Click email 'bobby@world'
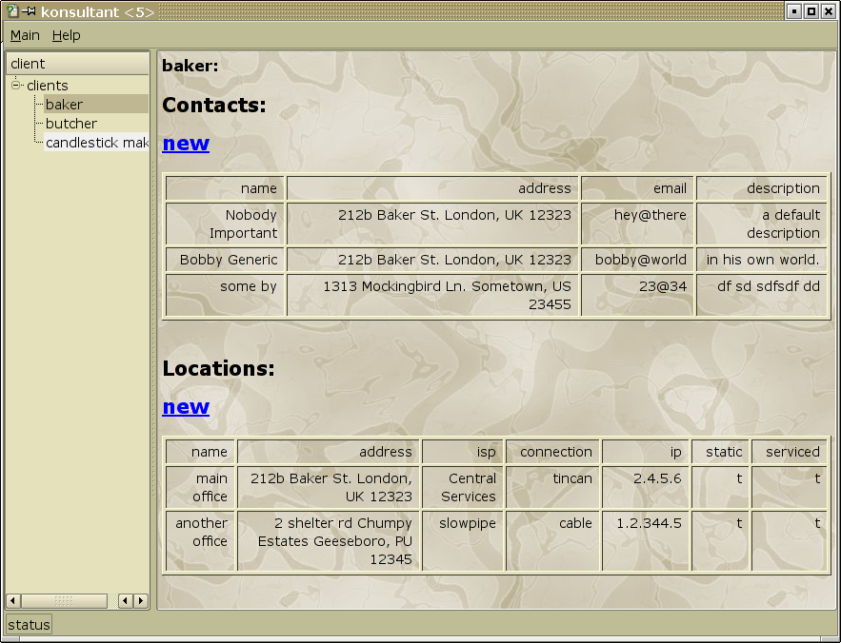Image resolution: width=841 pixels, height=643 pixels. [x=640, y=260]
